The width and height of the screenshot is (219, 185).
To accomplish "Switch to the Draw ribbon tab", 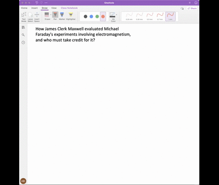I will 45,8.
